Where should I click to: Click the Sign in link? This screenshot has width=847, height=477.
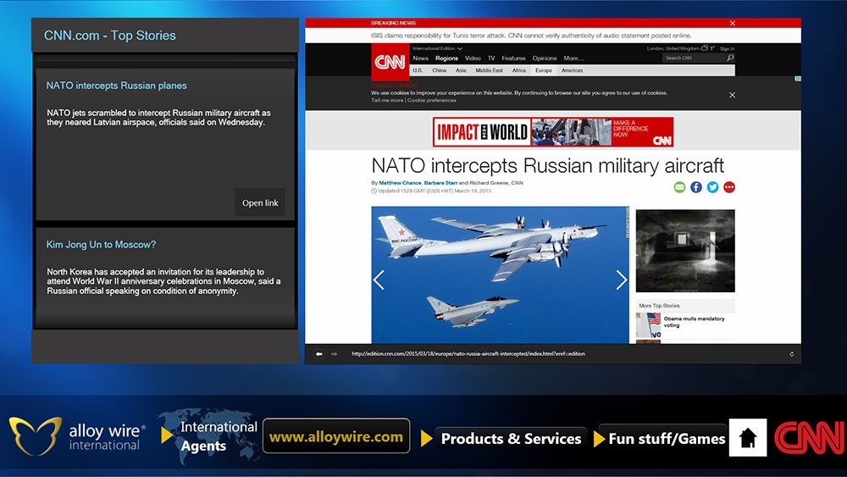click(727, 48)
